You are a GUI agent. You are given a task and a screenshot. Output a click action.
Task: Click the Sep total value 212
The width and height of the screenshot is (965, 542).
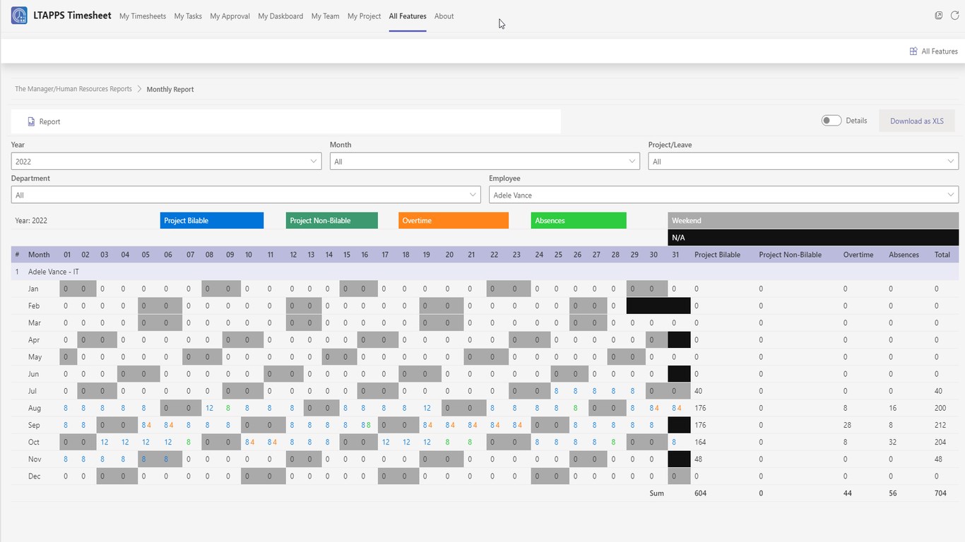click(x=940, y=425)
